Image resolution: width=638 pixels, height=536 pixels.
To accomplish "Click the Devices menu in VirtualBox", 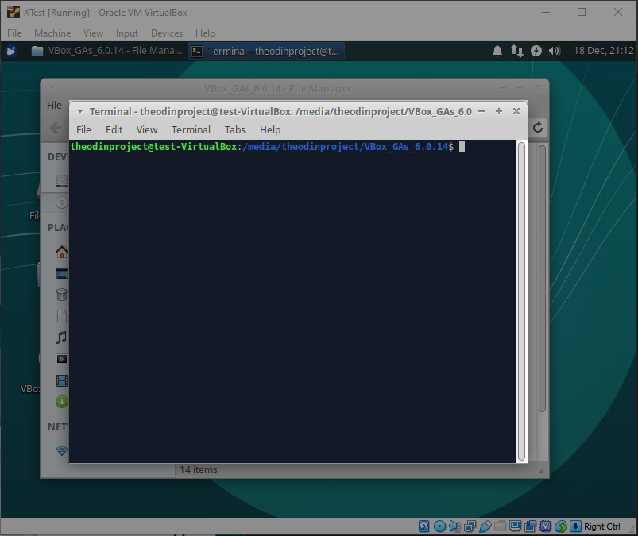I will [x=166, y=33].
